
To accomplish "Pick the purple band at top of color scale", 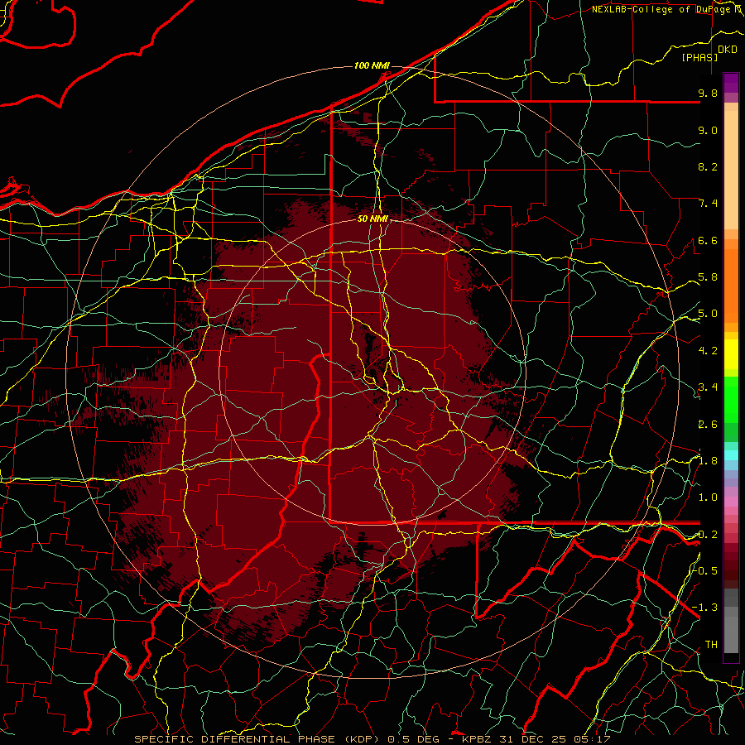I will coord(731,84).
